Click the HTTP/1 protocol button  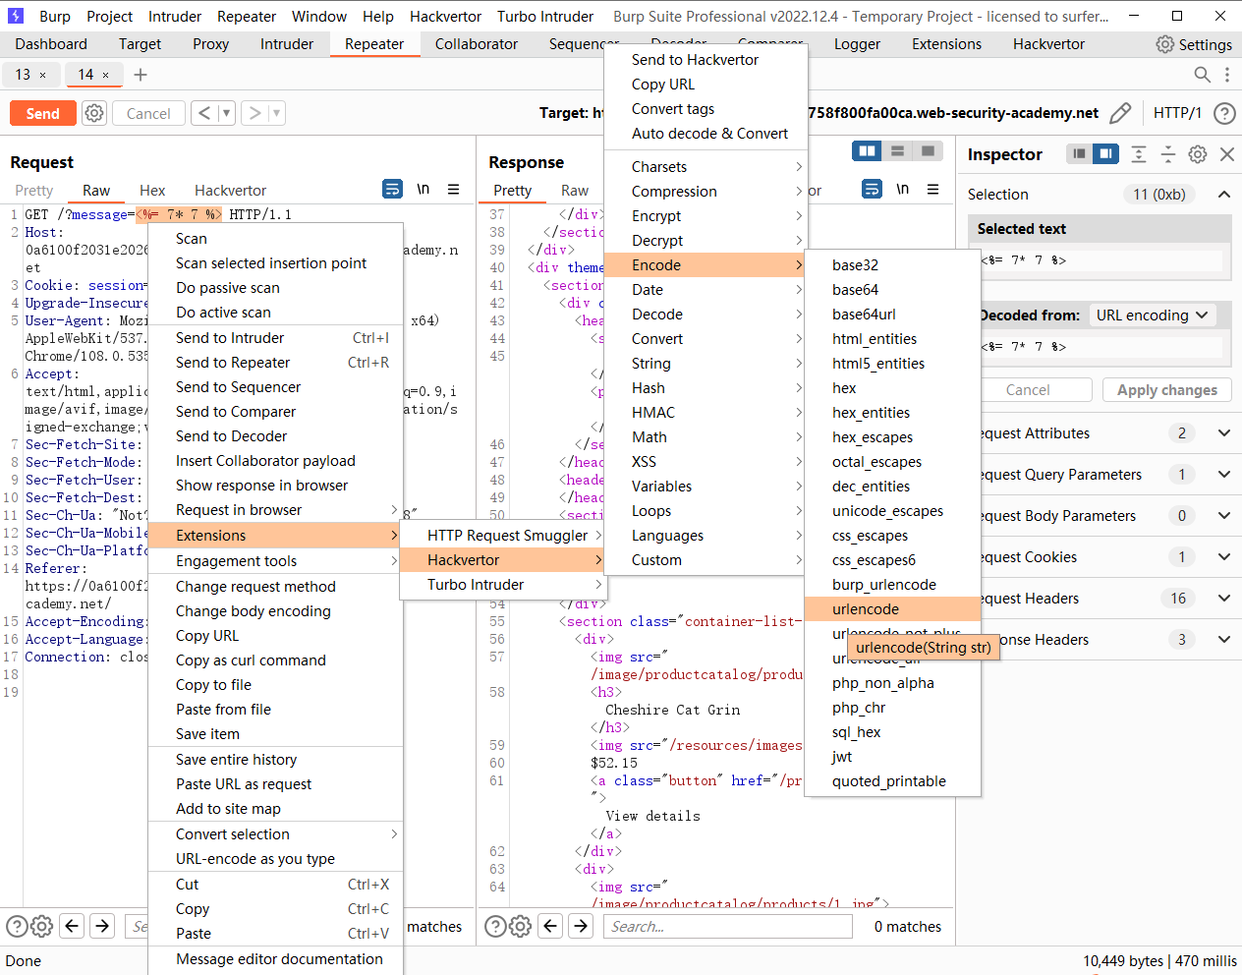1177,113
